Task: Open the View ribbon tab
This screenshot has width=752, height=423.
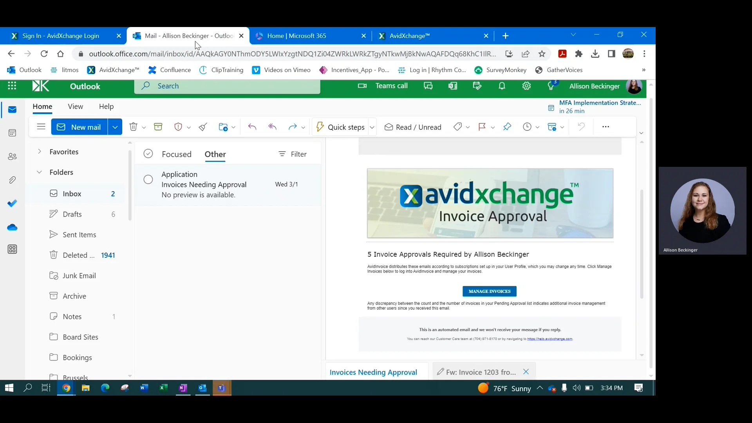Action: click(x=75, y=107)
